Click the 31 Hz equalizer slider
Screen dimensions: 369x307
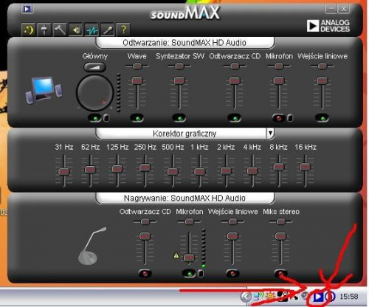(64, 171)
